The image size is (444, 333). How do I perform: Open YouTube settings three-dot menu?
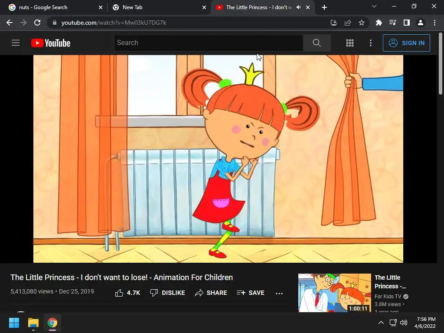coord(370,43)
